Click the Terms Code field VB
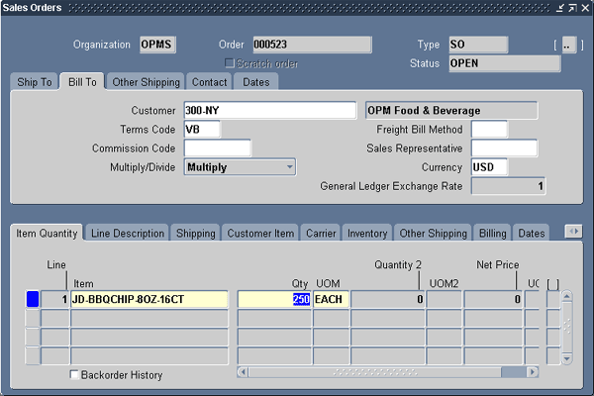 (202, 130)
